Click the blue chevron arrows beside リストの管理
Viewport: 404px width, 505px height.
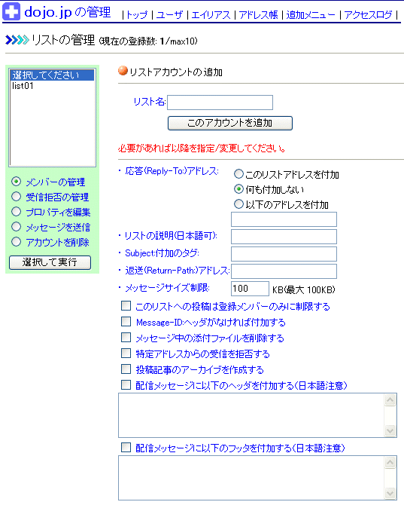click(x=17, y=40)
